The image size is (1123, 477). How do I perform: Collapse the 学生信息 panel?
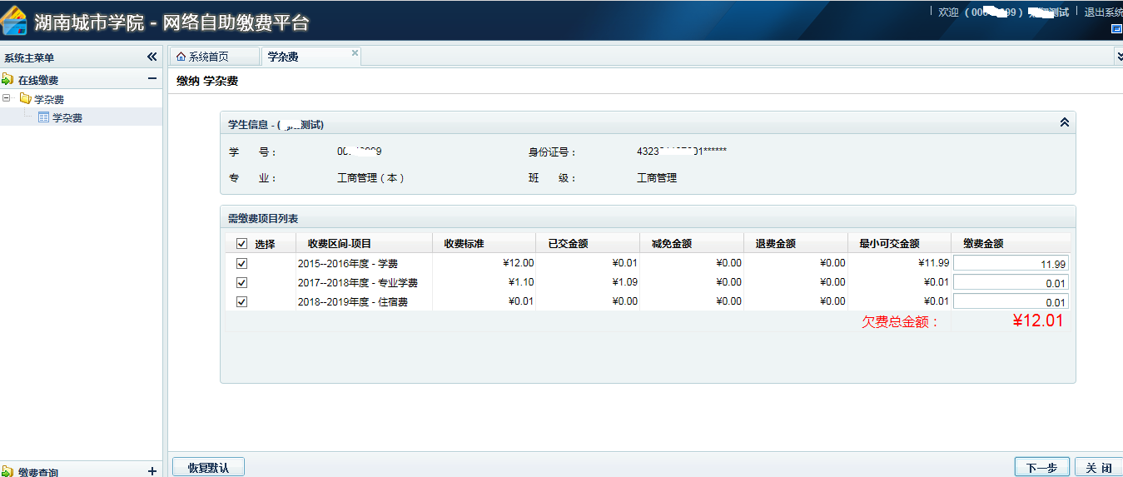click(x=1063, y=123)
